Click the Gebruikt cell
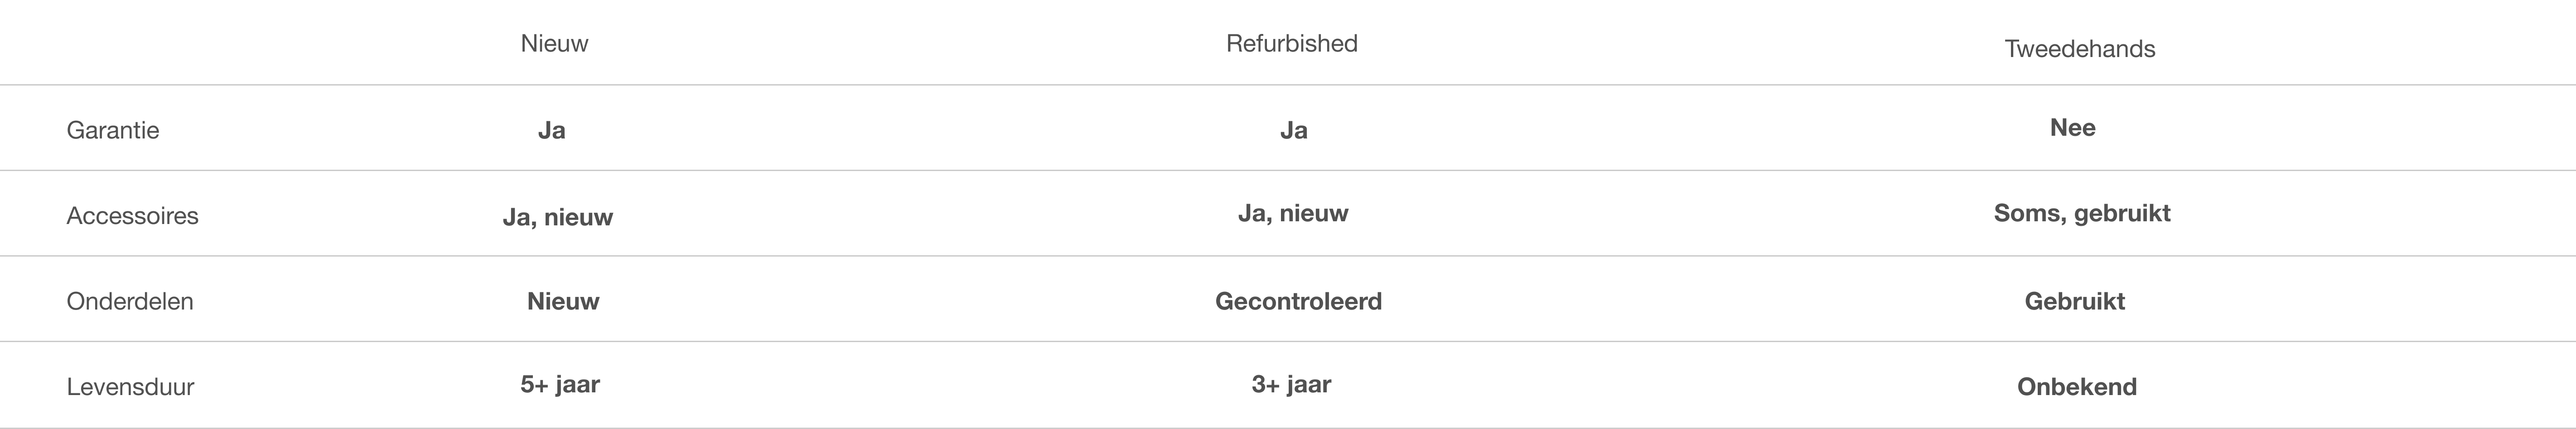The width and height of the screenshot is (2576, 429). pos(2074,301)
